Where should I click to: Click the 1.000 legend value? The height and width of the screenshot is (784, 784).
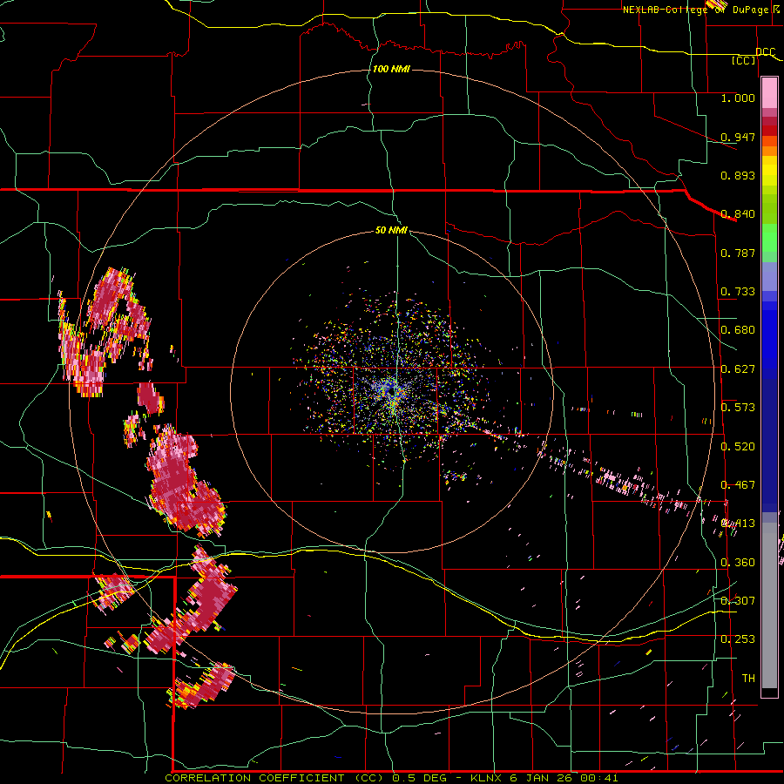[738, 98]
